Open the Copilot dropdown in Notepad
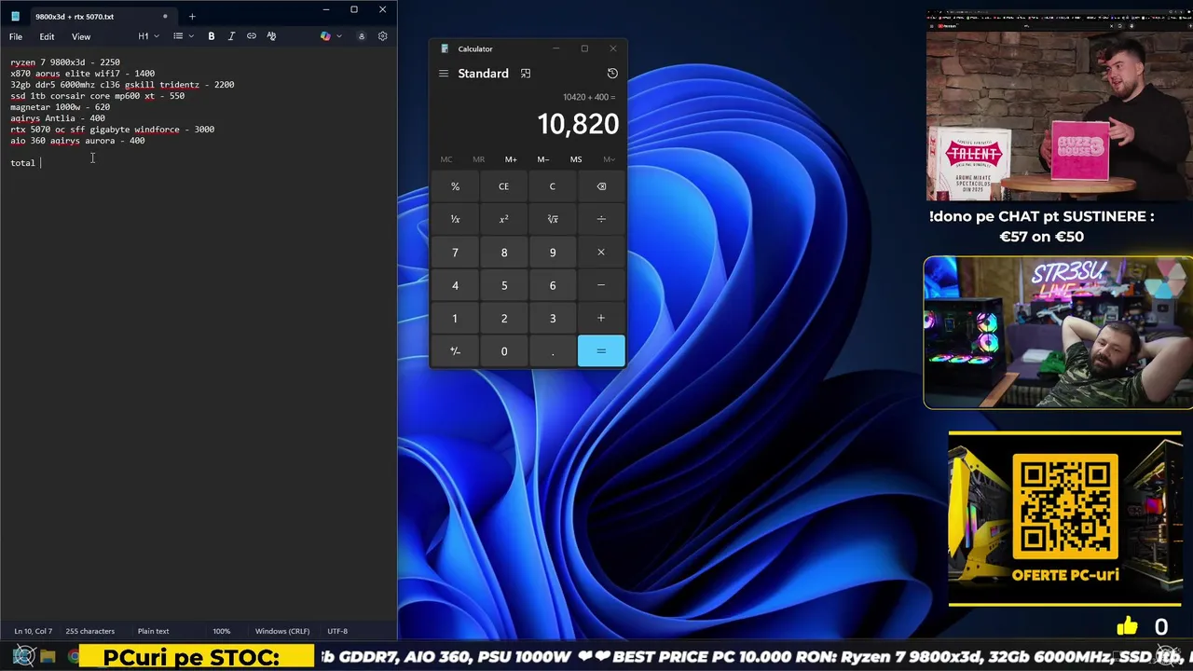This screenshot has width=1193, height=671. [x=330, y=36]
